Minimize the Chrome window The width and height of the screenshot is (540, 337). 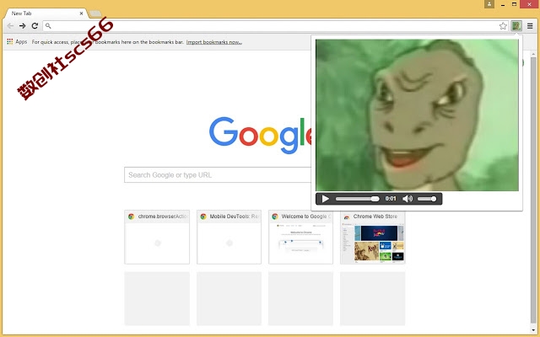tap(503, 4)
